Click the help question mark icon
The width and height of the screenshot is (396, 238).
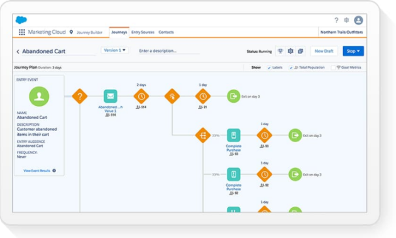pos(336,20)
